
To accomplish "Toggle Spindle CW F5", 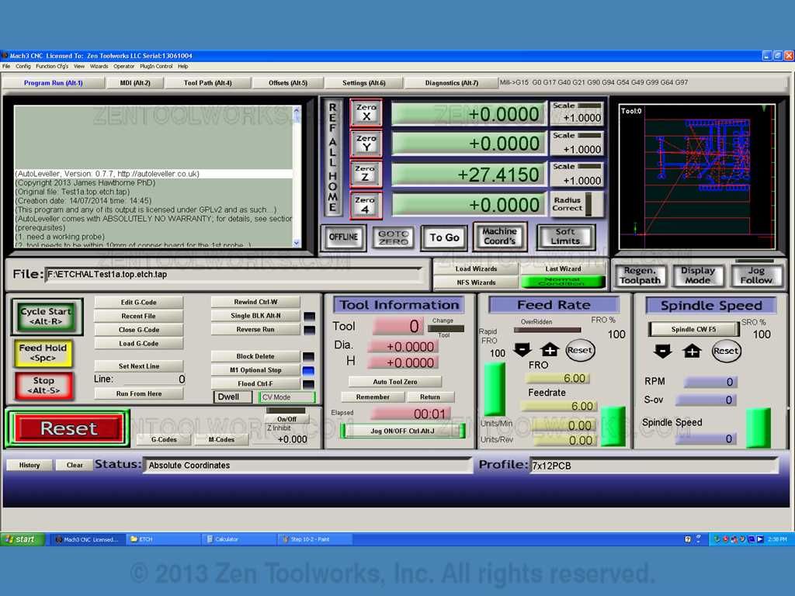I will pyautogui.click(x=693, y=329).
